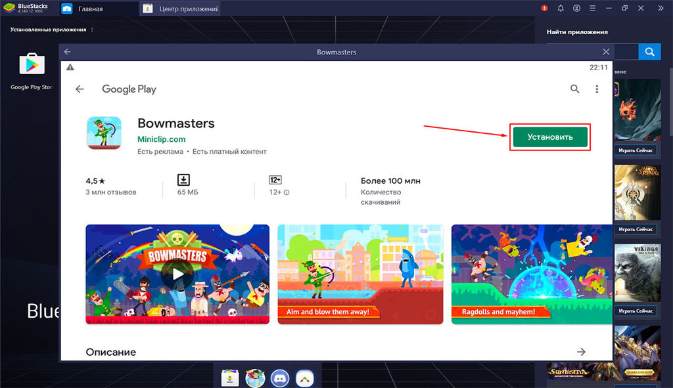Click the 12+ age rating badge
The image size is (673, 388).
click(x=275, y=180)
